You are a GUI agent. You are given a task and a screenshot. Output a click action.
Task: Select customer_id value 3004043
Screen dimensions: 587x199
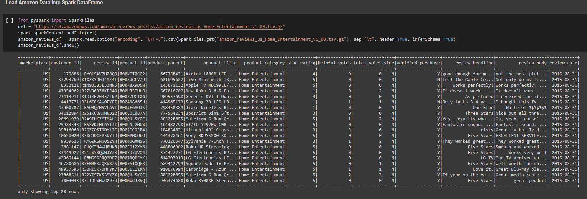pos(70,181)
